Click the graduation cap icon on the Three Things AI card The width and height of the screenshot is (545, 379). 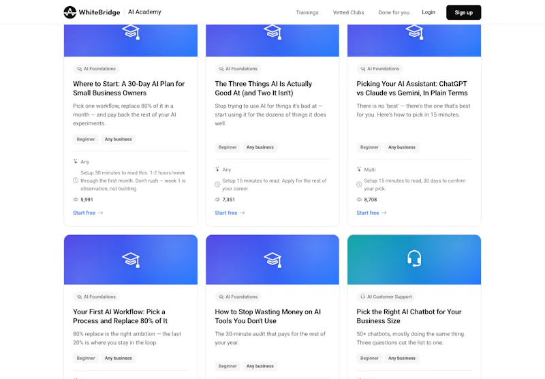click(x=272, y=32)
